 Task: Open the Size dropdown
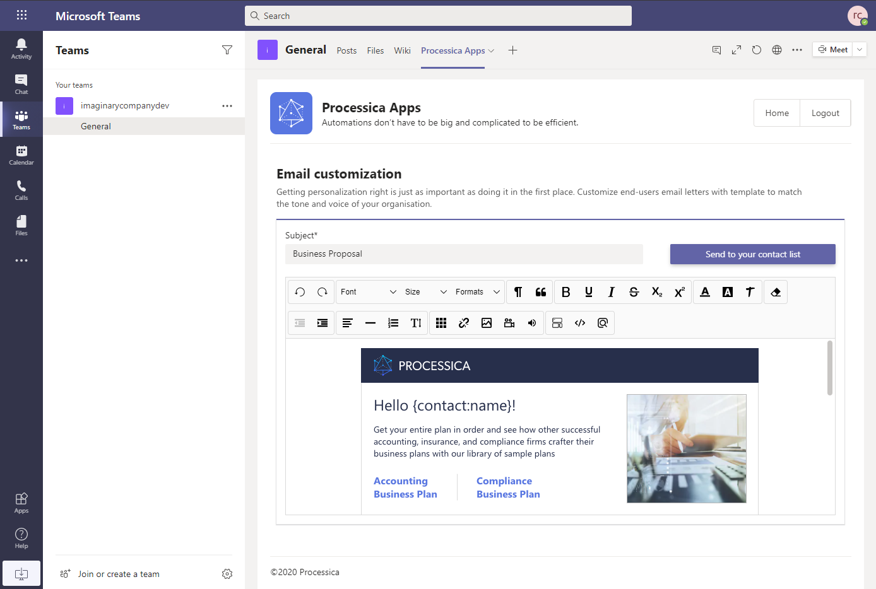426,292
